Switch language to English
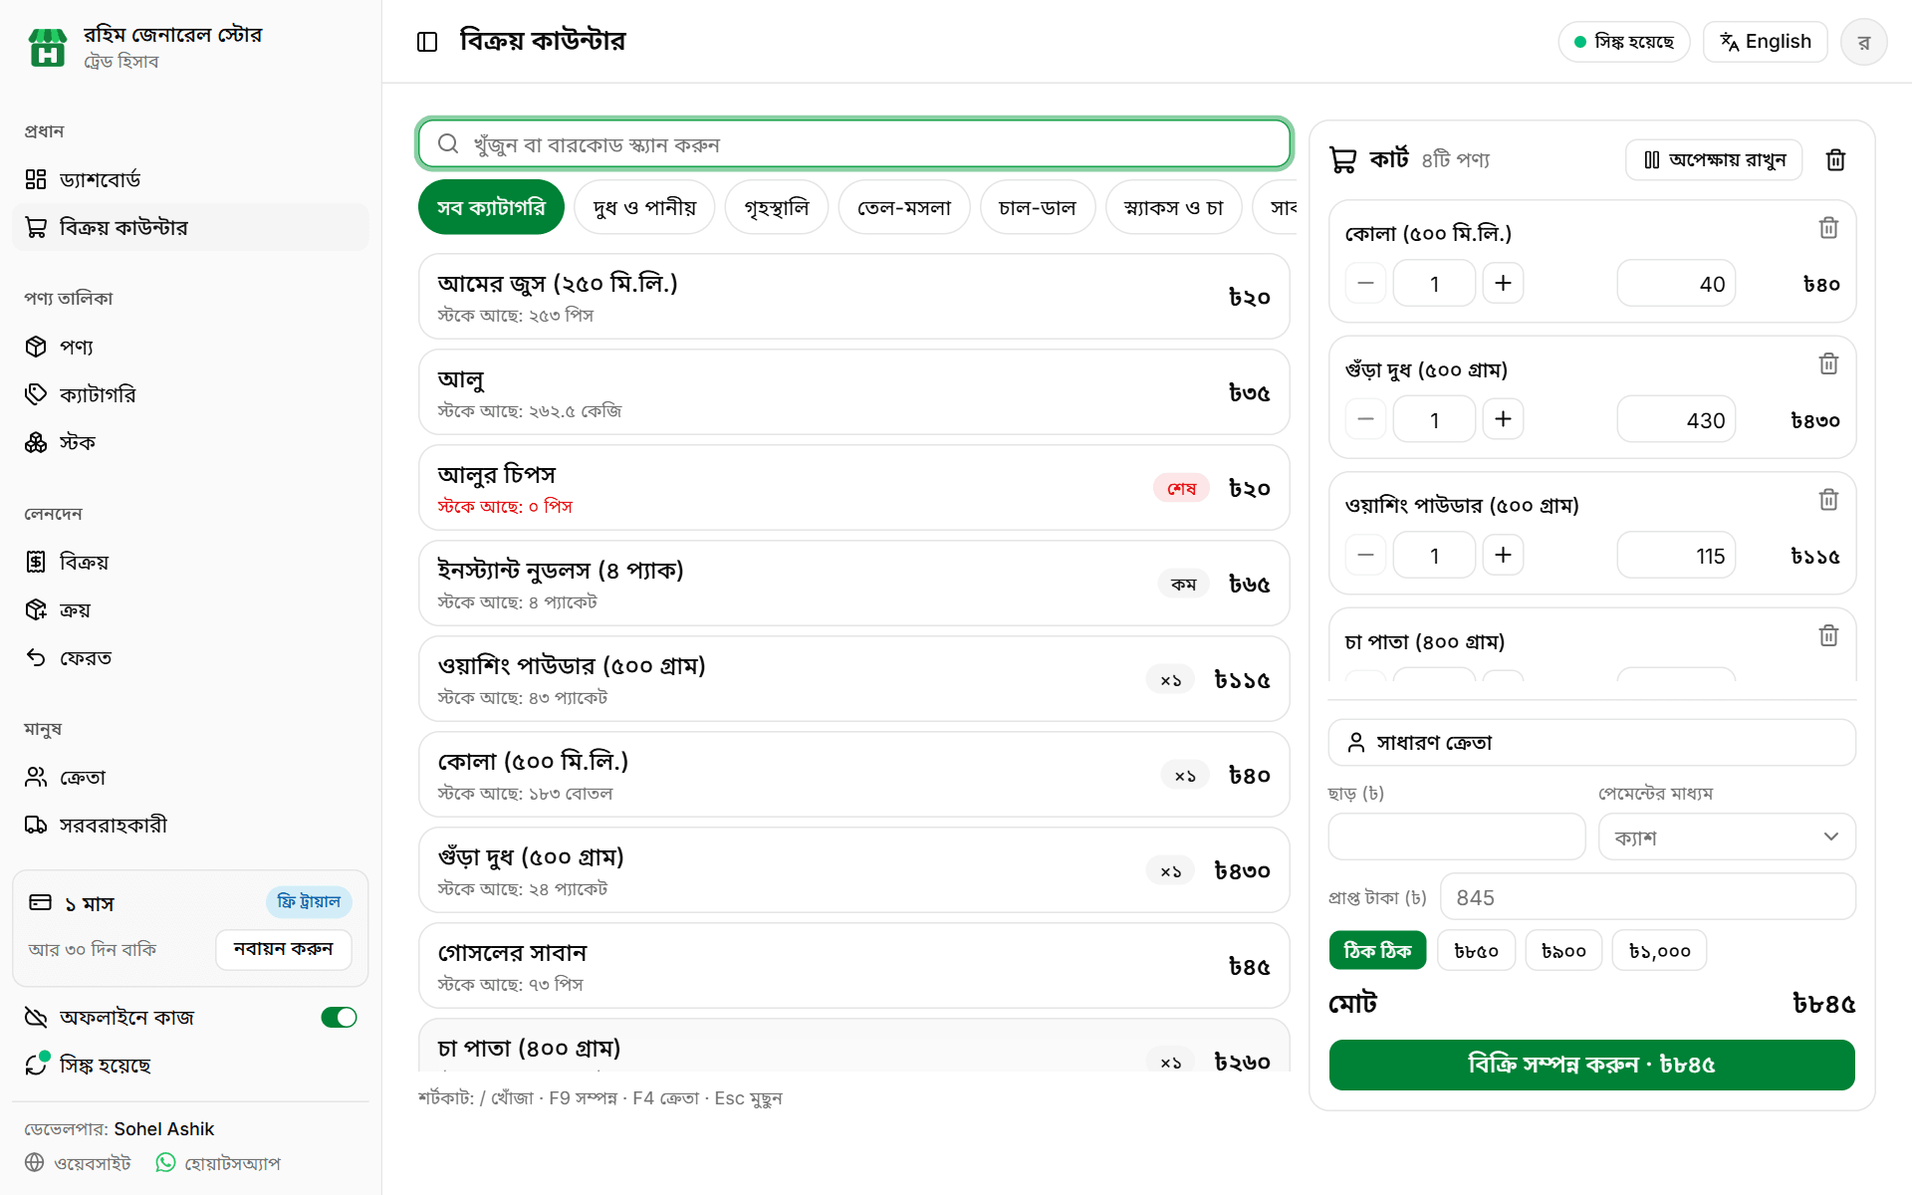 pos(1765,42)
